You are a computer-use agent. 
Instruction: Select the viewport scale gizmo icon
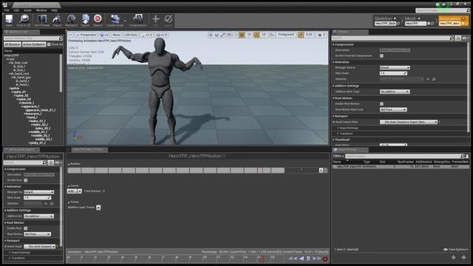[223, 35]
